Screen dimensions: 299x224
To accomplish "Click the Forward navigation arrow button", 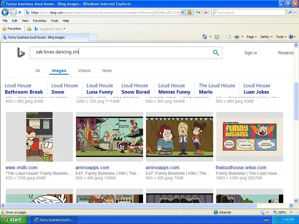I will point(13,13).
